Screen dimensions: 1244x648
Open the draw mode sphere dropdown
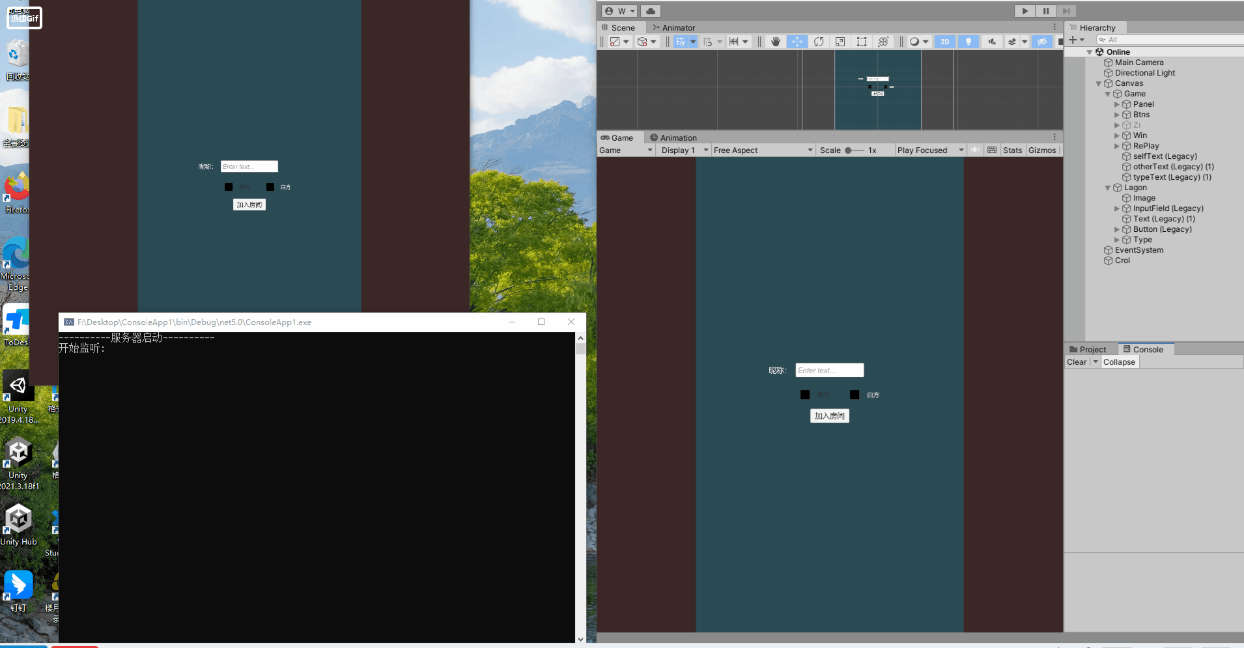[919, 42]
